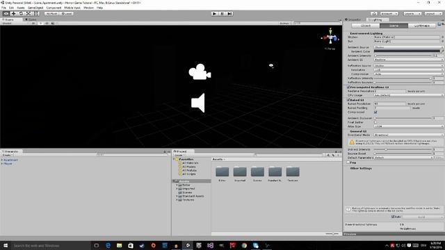
Task: Switch to the Object lighting tab
Action: tap(366, 26)
